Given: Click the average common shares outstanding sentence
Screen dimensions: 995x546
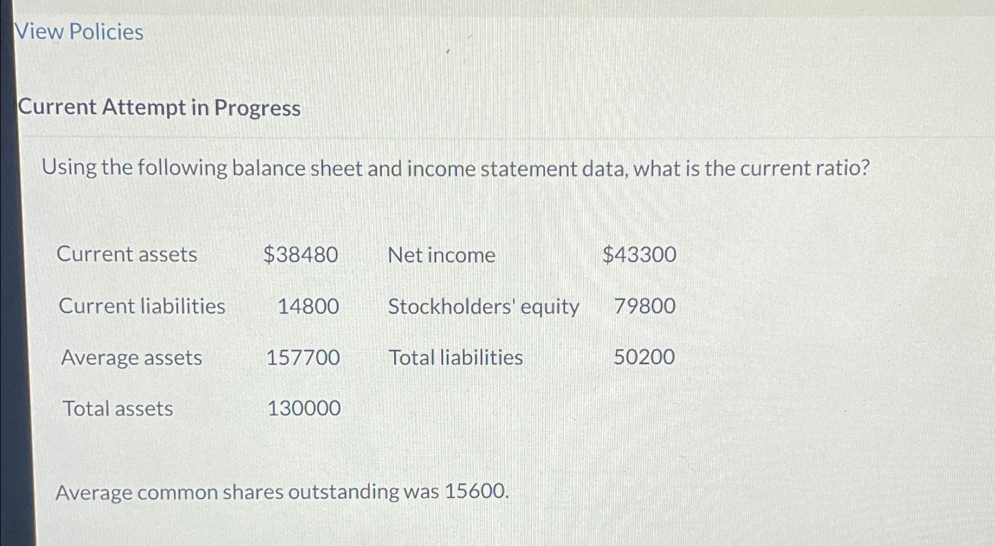Looking at the screenshot, I should click(x=283, y=492).
